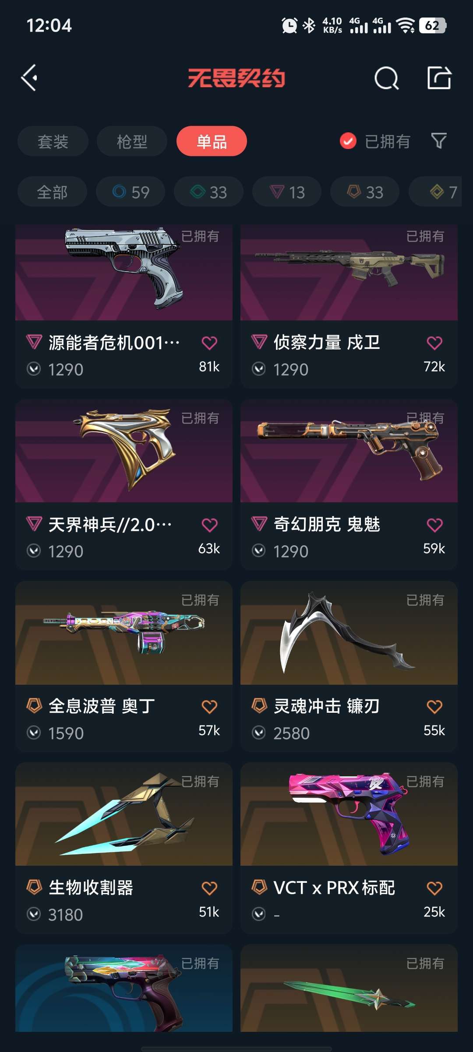Choose the orange tier filter with 33

pyautogui.click(x=365, y=192)
